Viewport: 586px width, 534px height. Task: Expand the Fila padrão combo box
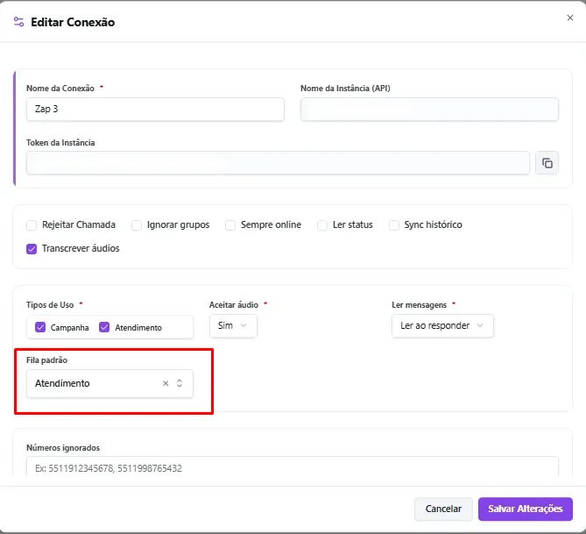coord(180,383)
